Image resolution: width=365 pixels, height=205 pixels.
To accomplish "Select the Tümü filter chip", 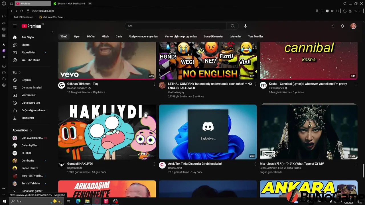I will (64, 36).
